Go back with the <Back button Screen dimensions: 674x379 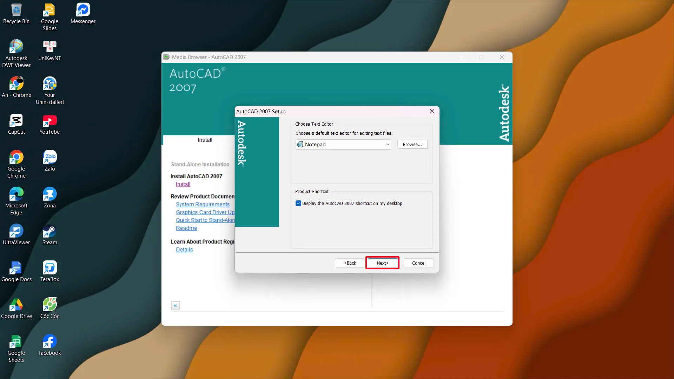[x=350, y=263]
